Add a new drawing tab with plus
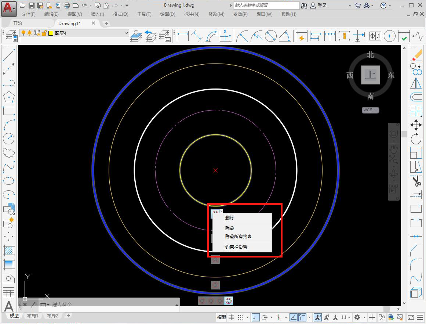Screen dimensions: 426x324 pyautogui.click(x=106, y=24)
